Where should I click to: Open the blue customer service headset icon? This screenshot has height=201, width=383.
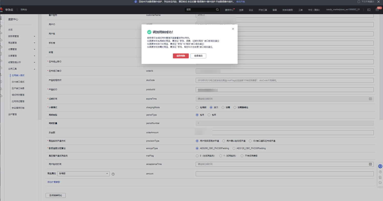(380, 166)
